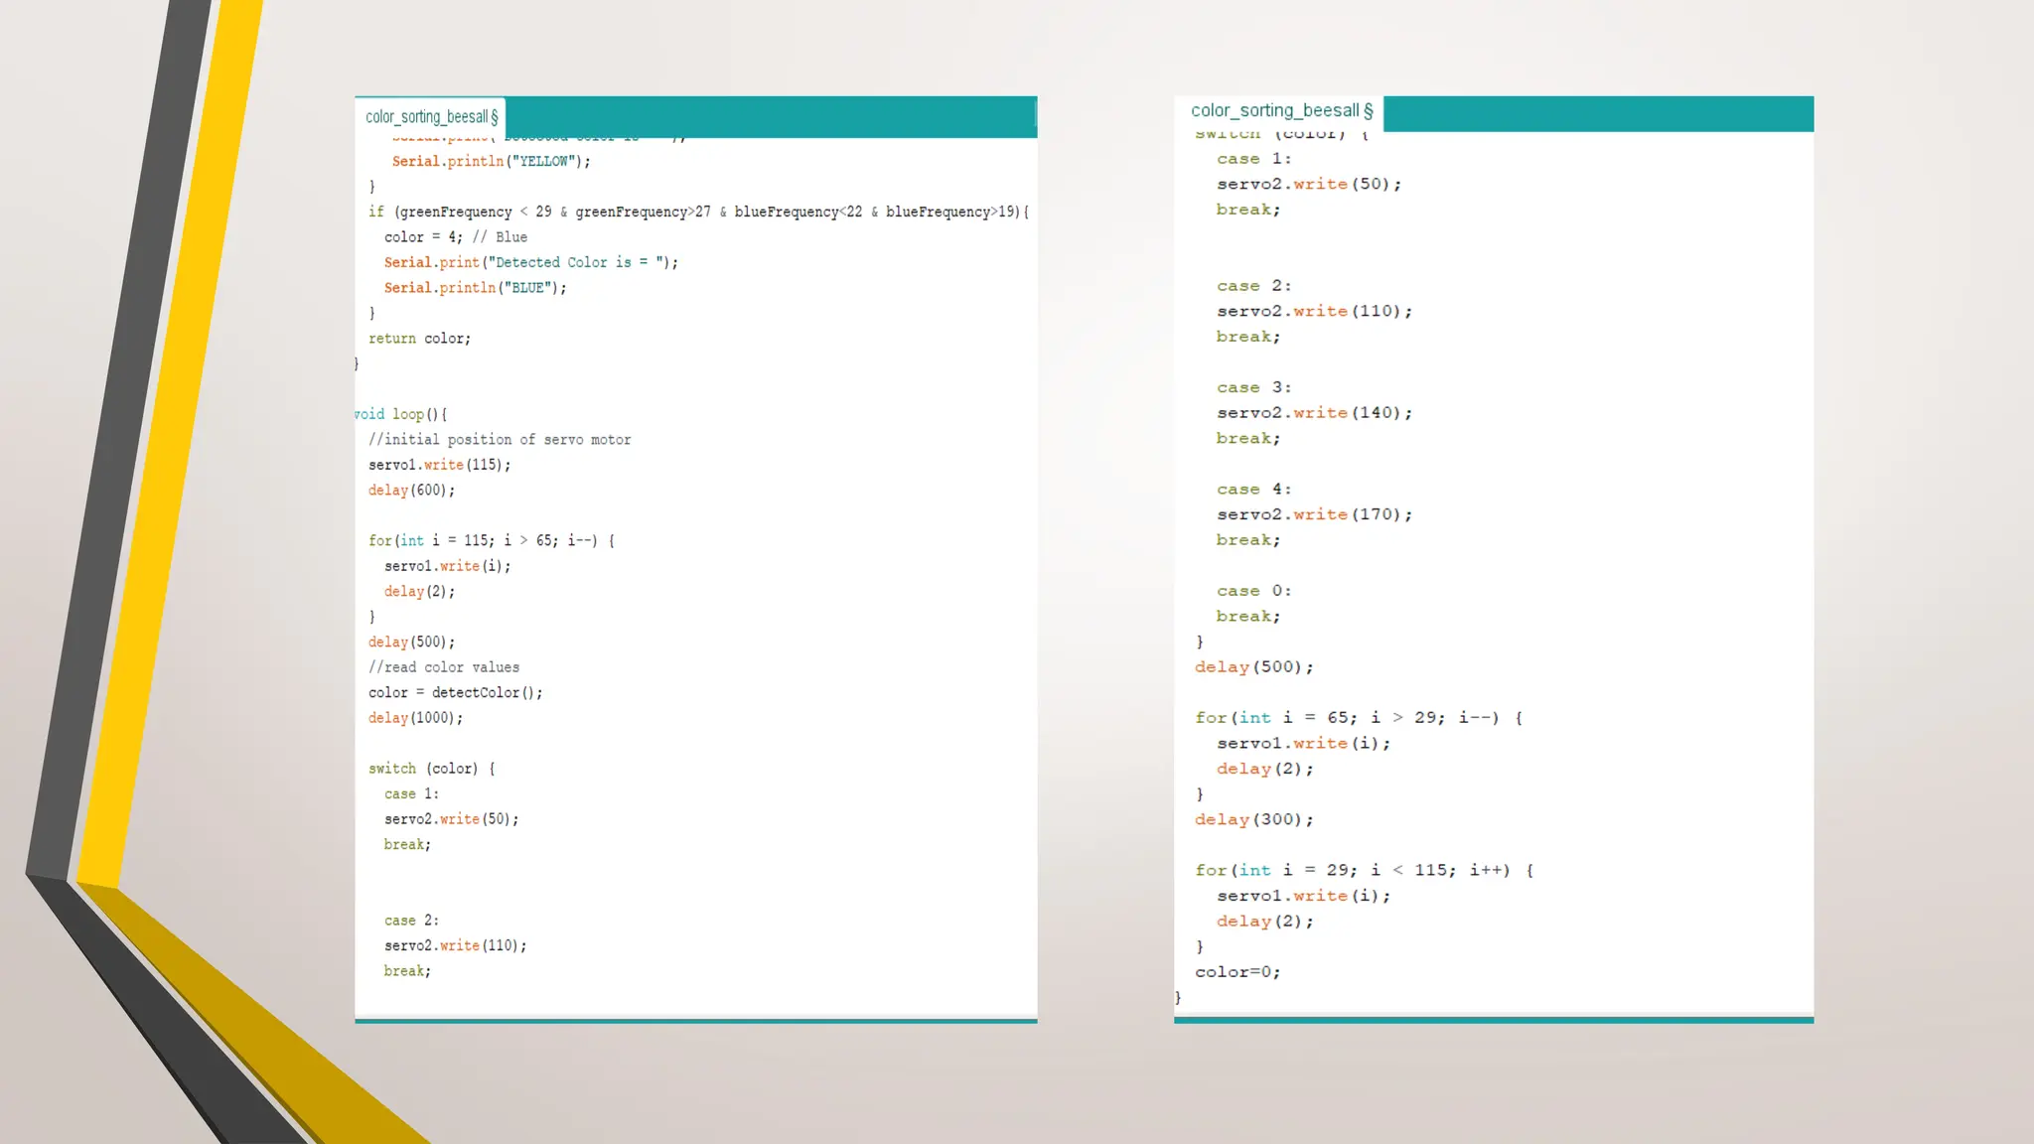Click the 'color = detectColor();' line
This screenshot has height=1144, width=2034.
455,693
